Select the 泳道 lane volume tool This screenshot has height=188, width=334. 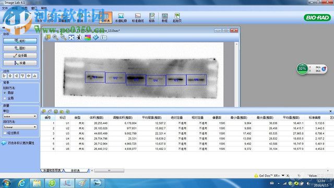click(20, 63)
